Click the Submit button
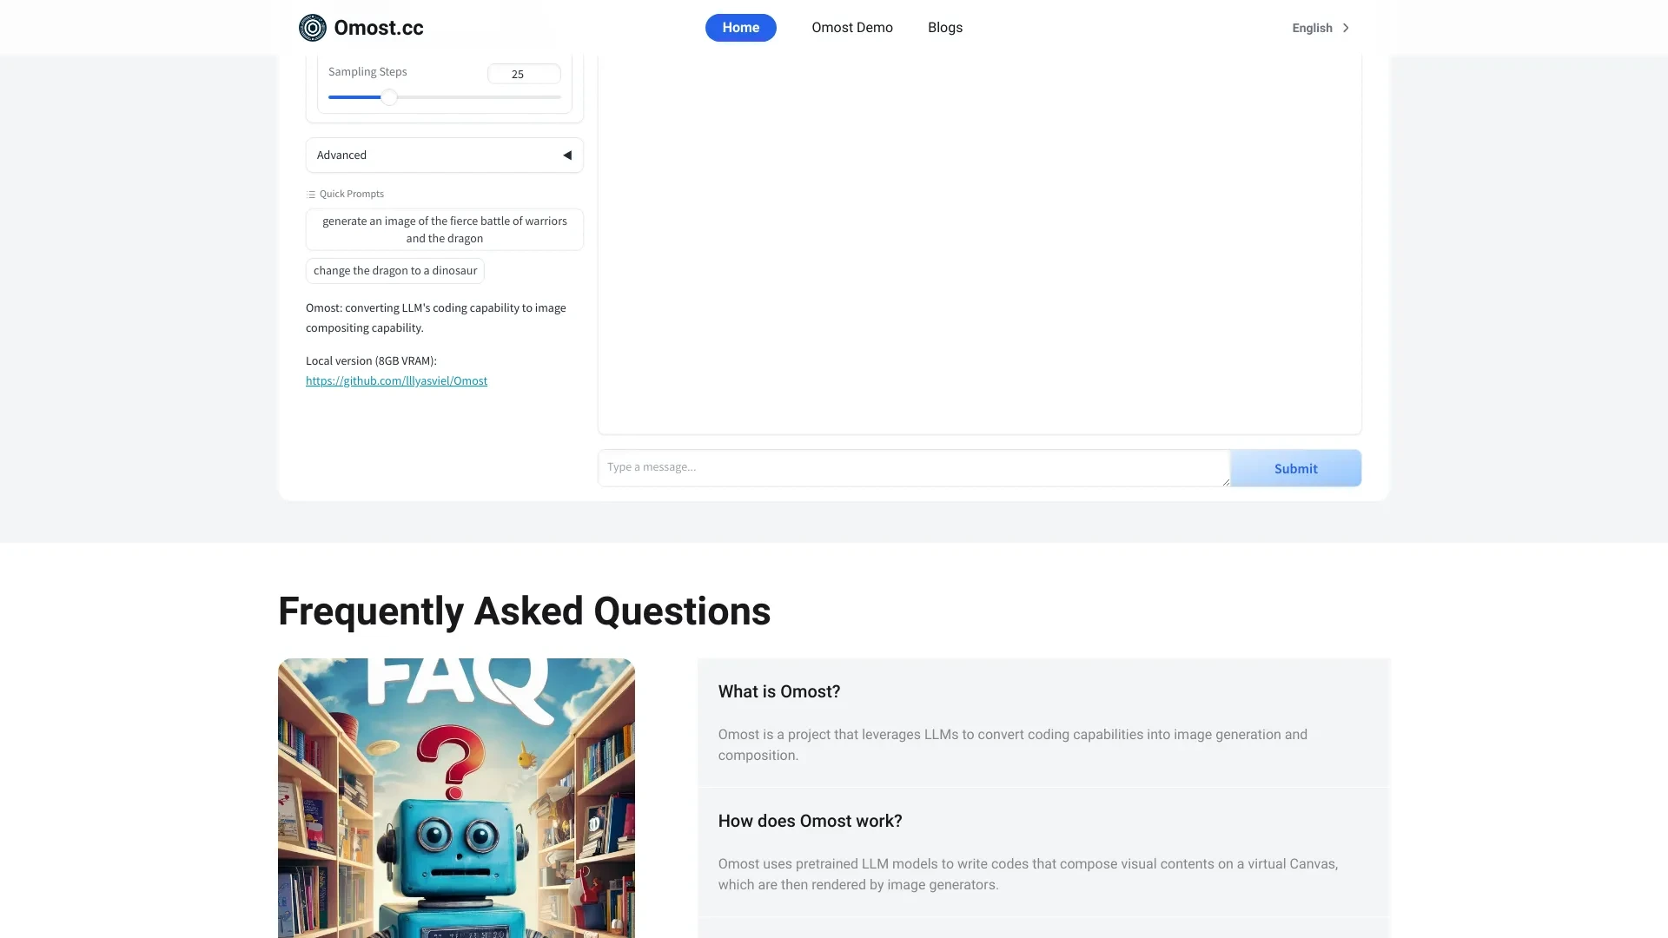Screen dimensions: 1668x938 coord(1295,467)
